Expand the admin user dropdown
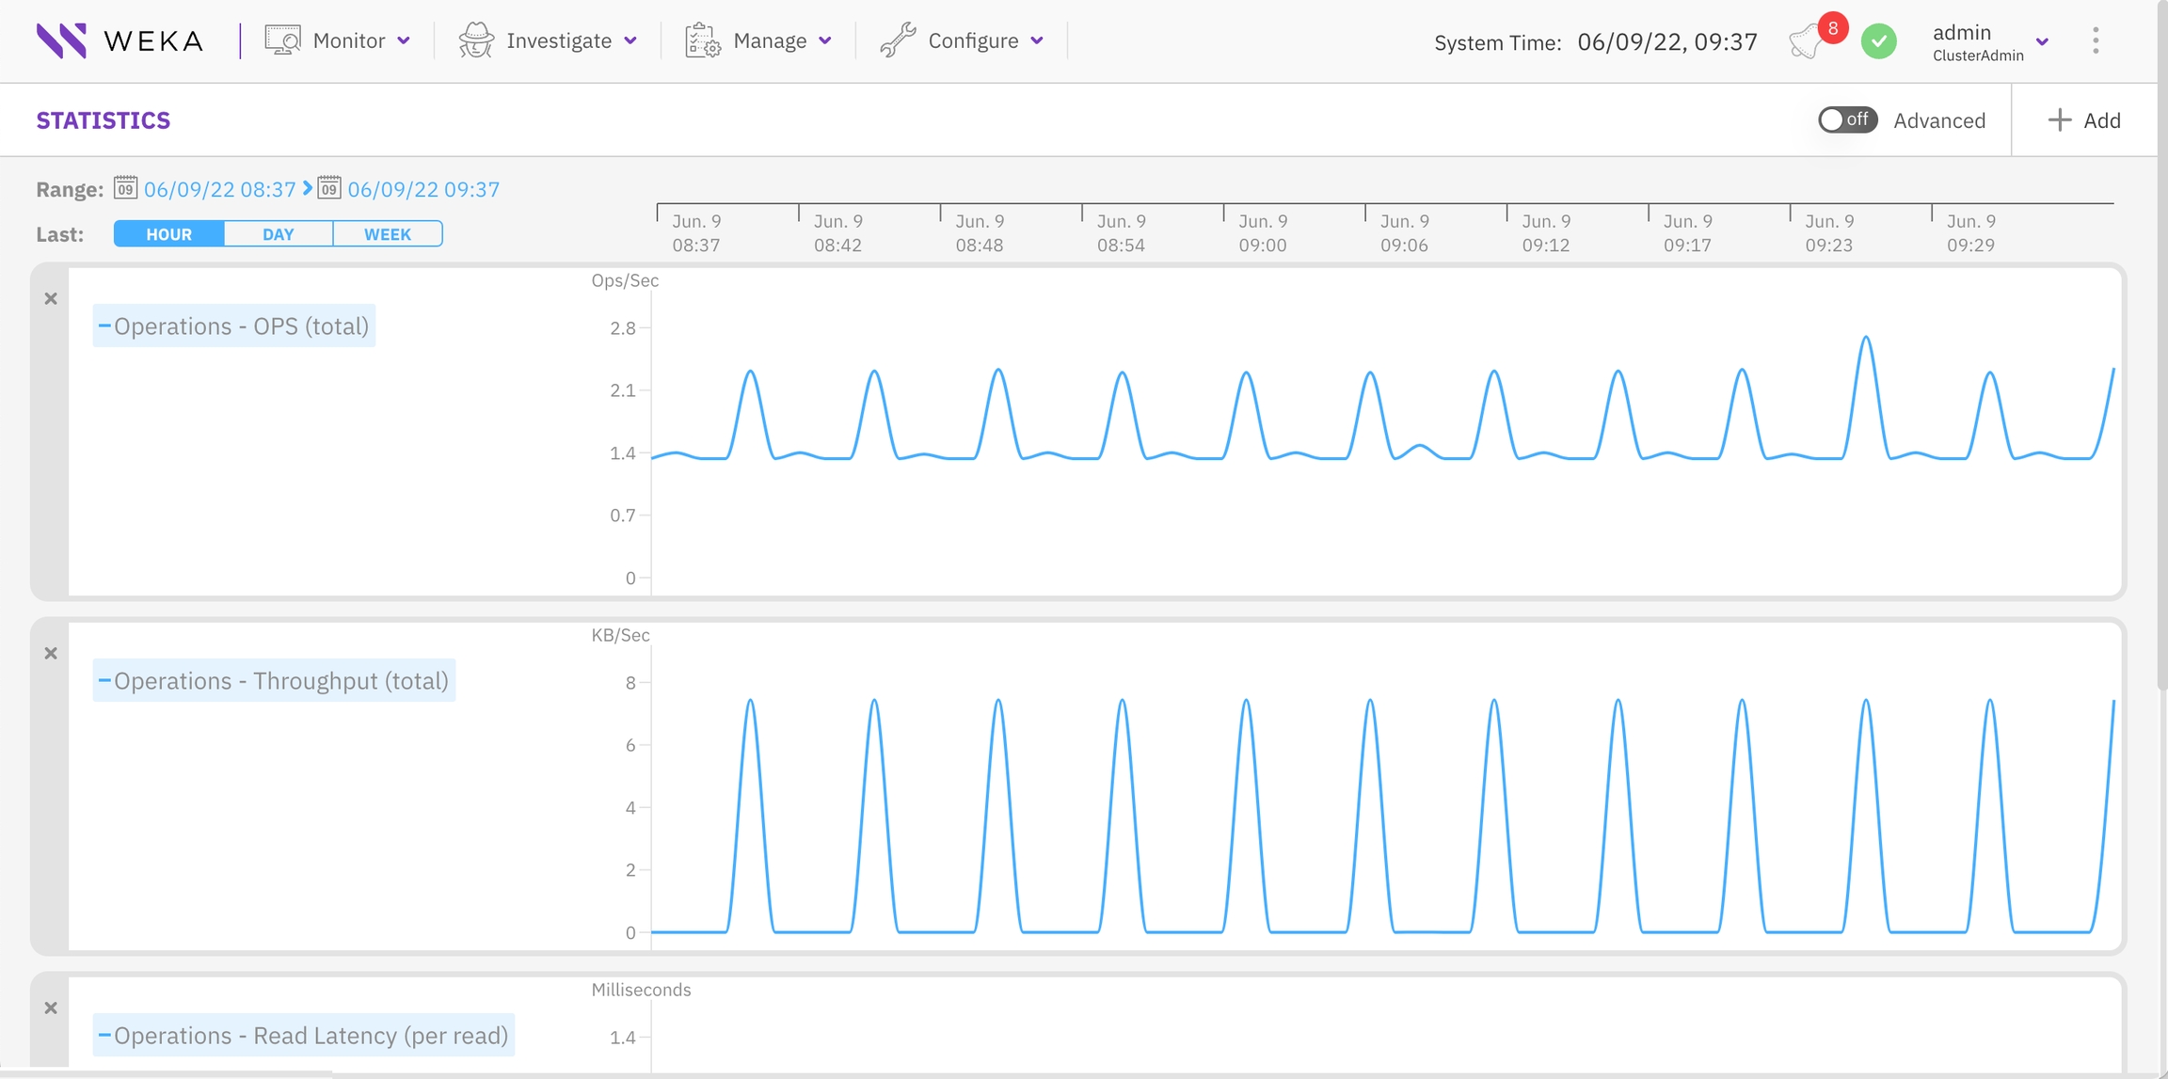This screenshot has height=1079, width=2168. pos(2042,41)
